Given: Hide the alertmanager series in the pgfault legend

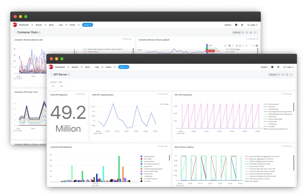Looking at the screenshot, I should click(x=235, y=49).
